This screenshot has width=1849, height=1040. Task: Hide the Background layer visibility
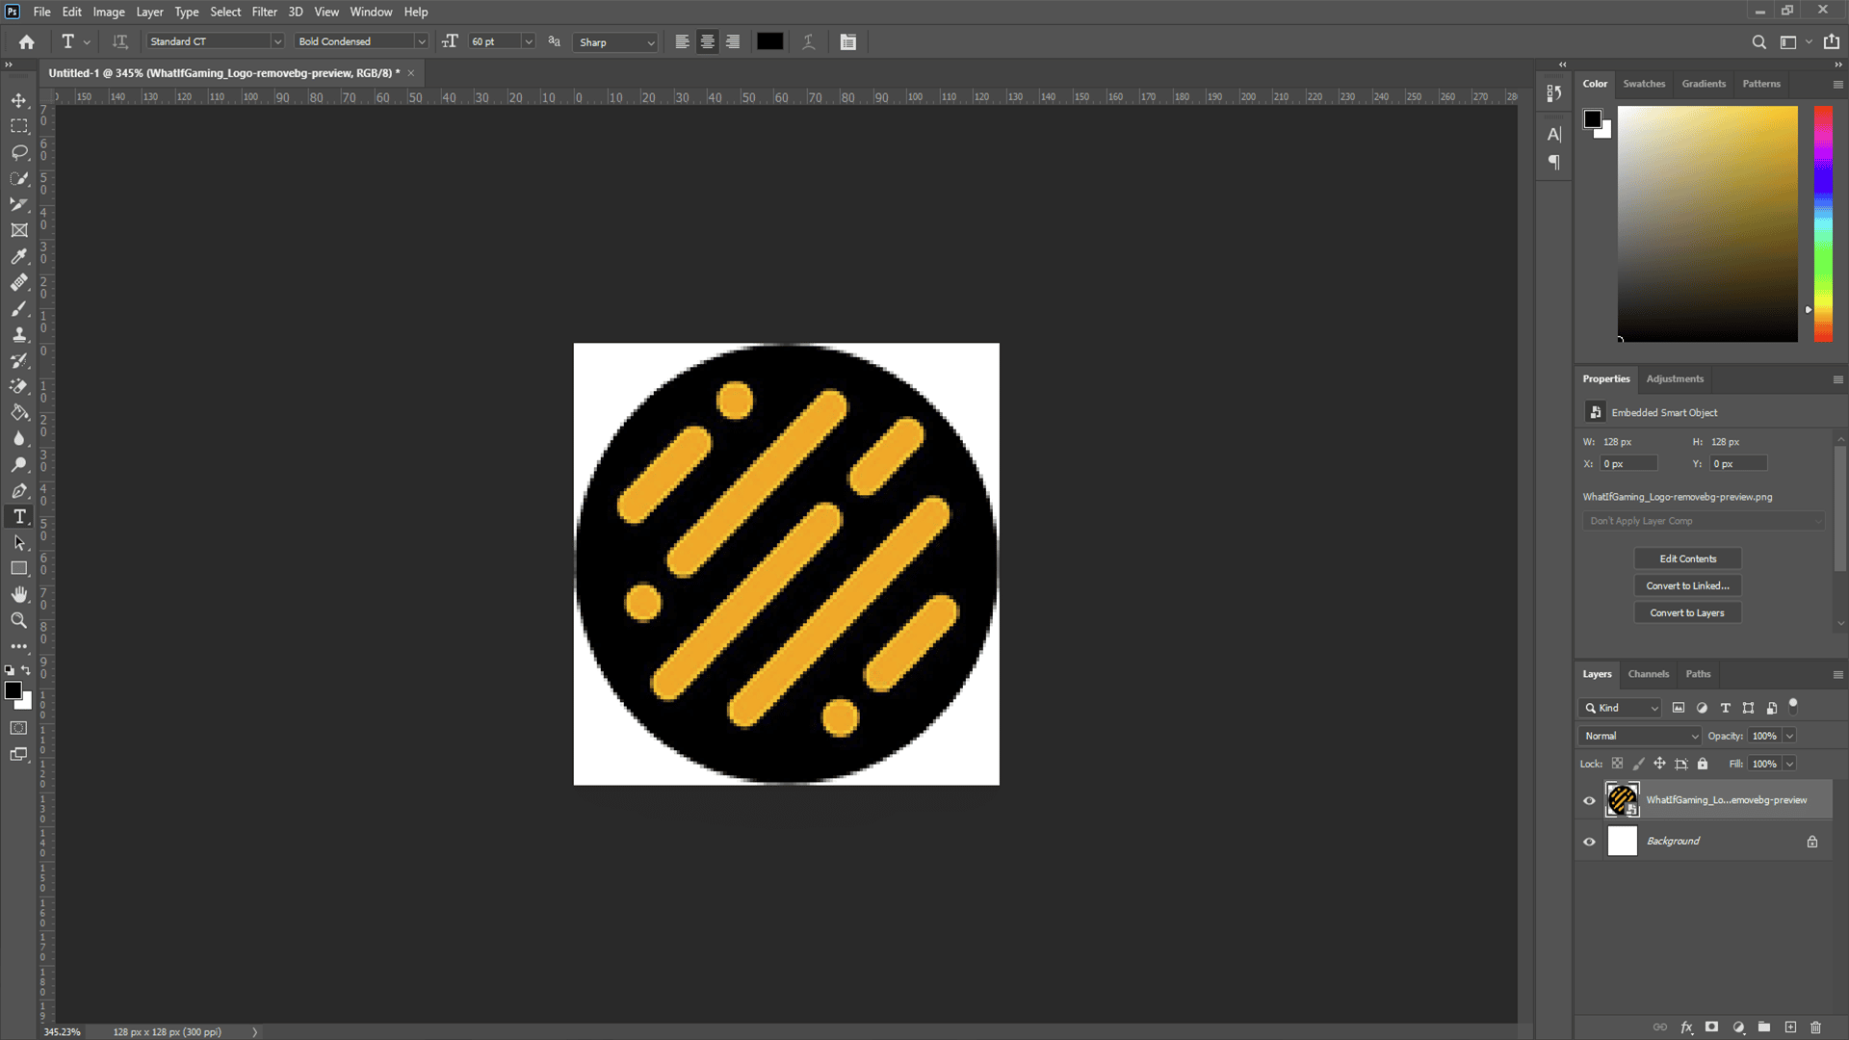point(1589,842)
